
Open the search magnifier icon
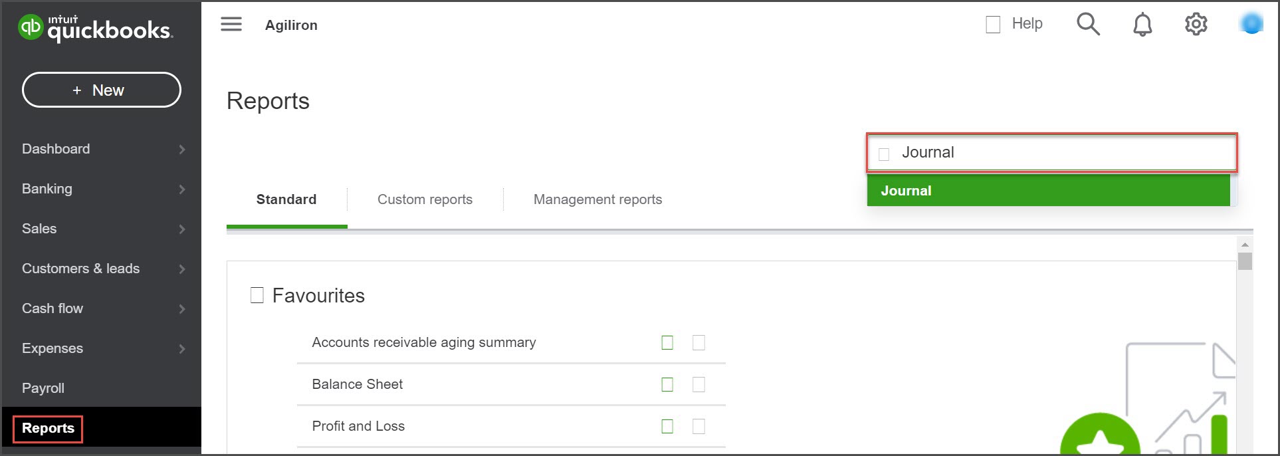[x=1088, y=25]
